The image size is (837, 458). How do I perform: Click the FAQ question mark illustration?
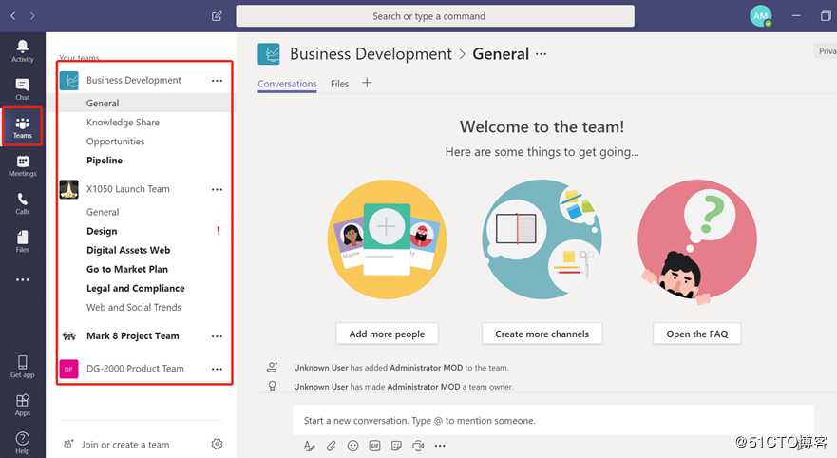[697, 241]
